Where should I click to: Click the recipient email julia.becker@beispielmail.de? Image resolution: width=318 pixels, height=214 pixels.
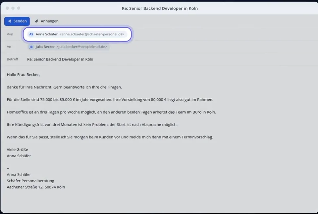(82, 47)
